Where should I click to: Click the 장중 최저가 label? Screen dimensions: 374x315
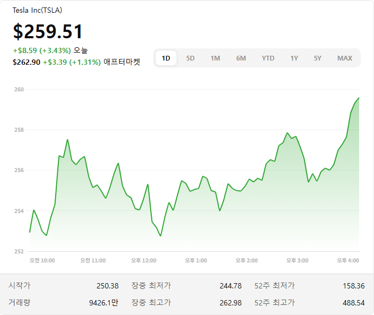[x=151, y=285]
